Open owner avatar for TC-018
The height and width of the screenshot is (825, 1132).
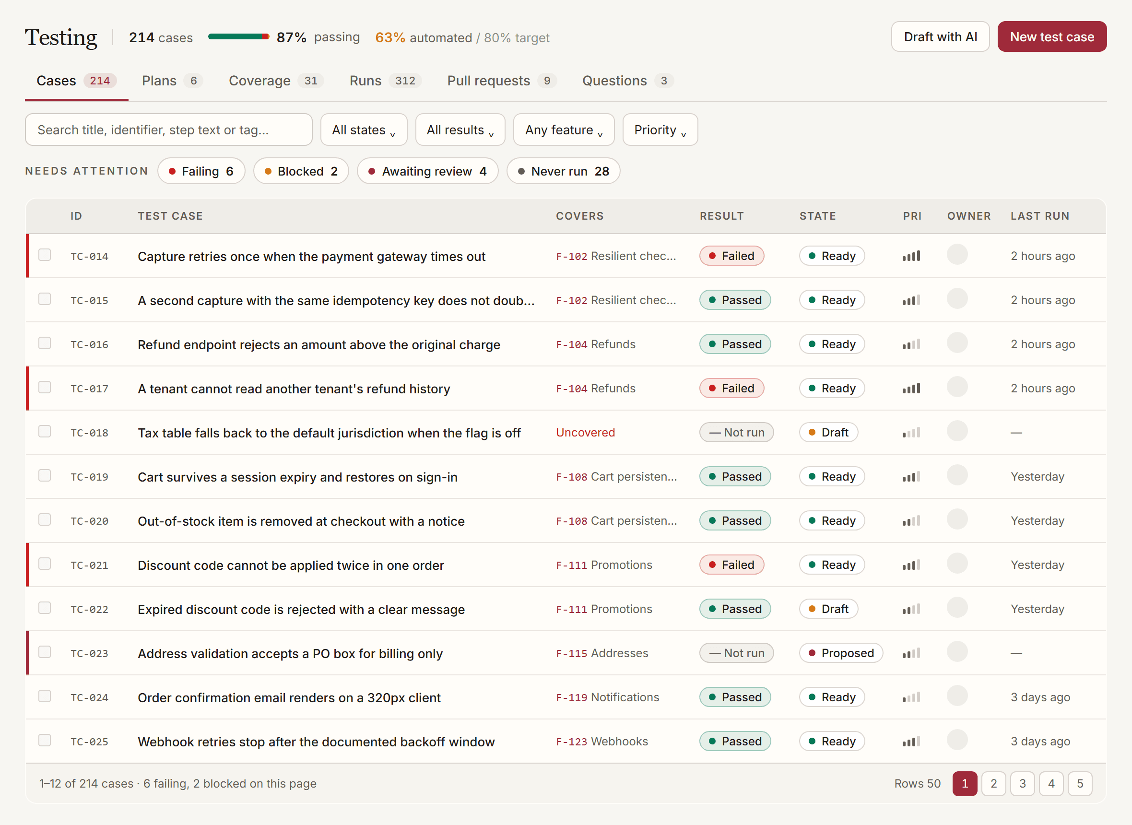coord(957,431)
